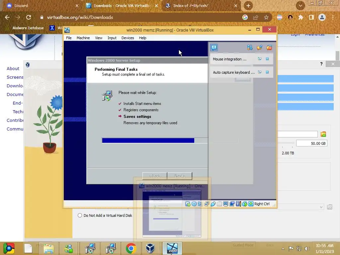The height and width of the screenshot is (255, 340).
Task: Click the hard disk activity status icon
Action: tap(188, 204)
